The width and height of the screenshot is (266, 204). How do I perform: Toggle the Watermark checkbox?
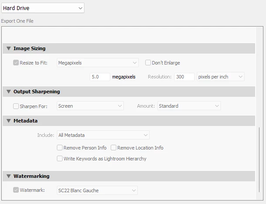click(x=16, y=190)
